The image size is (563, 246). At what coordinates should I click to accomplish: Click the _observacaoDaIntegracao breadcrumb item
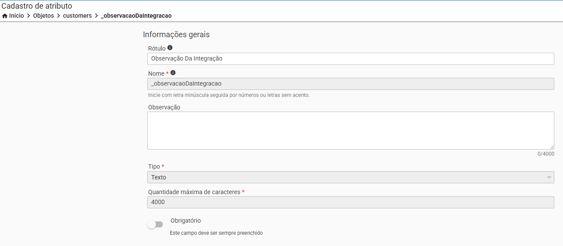click(x=136, y=16)
